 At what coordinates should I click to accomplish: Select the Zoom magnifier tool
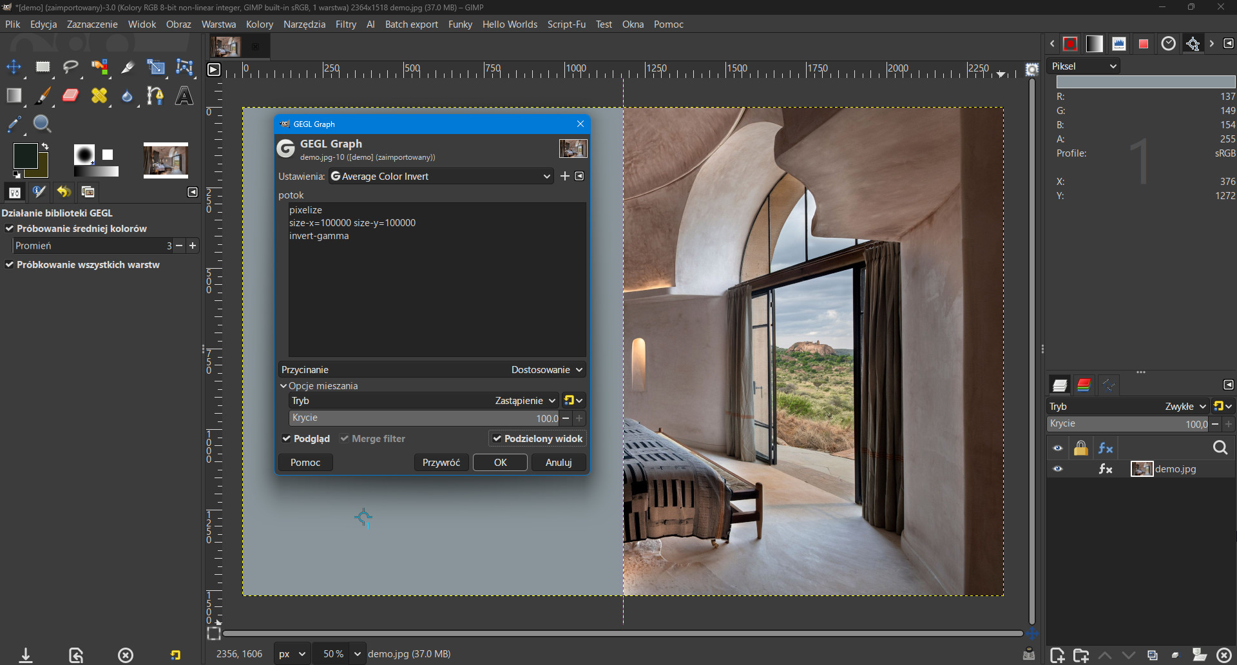[x=43, y=124]
